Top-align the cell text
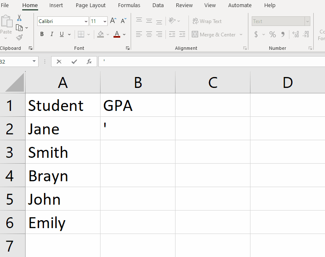Viewport: 325px width, 257px height. [x=139, y=20]
